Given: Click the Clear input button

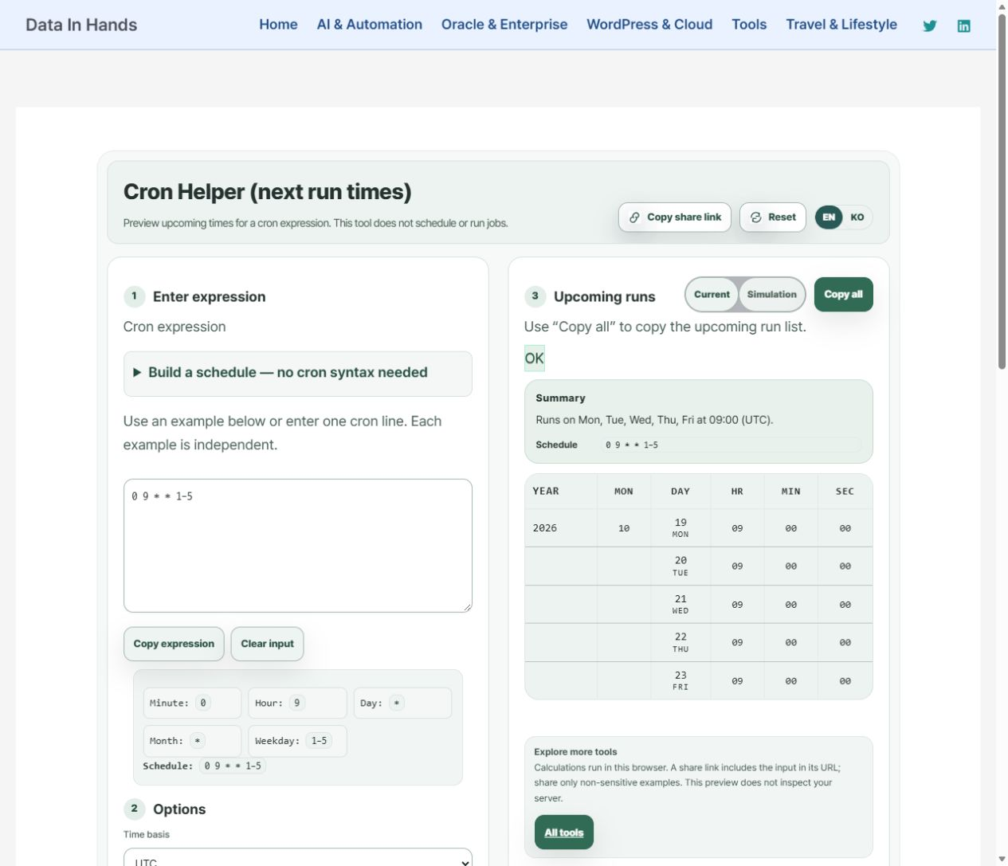Looking at the screenshot, I should coord(268,644).
